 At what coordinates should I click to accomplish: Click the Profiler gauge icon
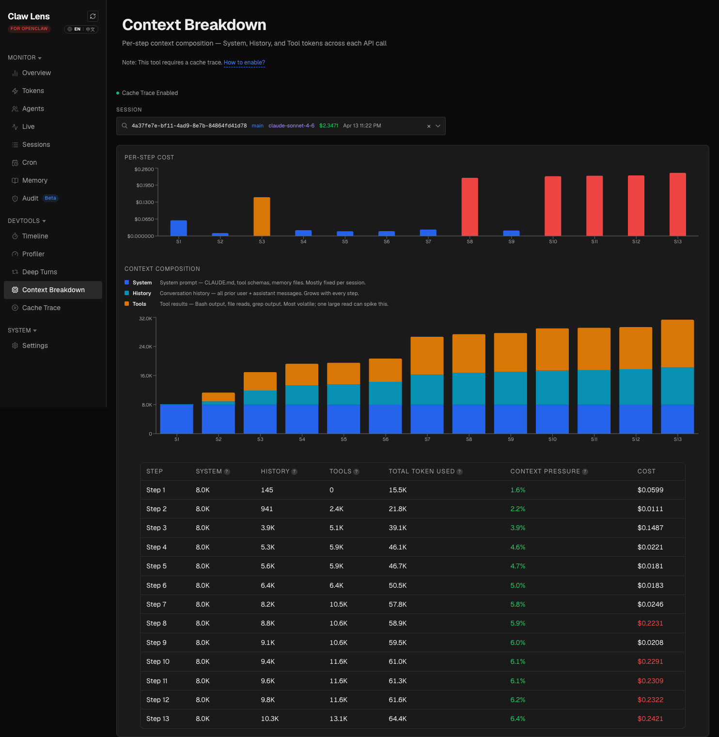pyautogui.click(x=15, y=254)
